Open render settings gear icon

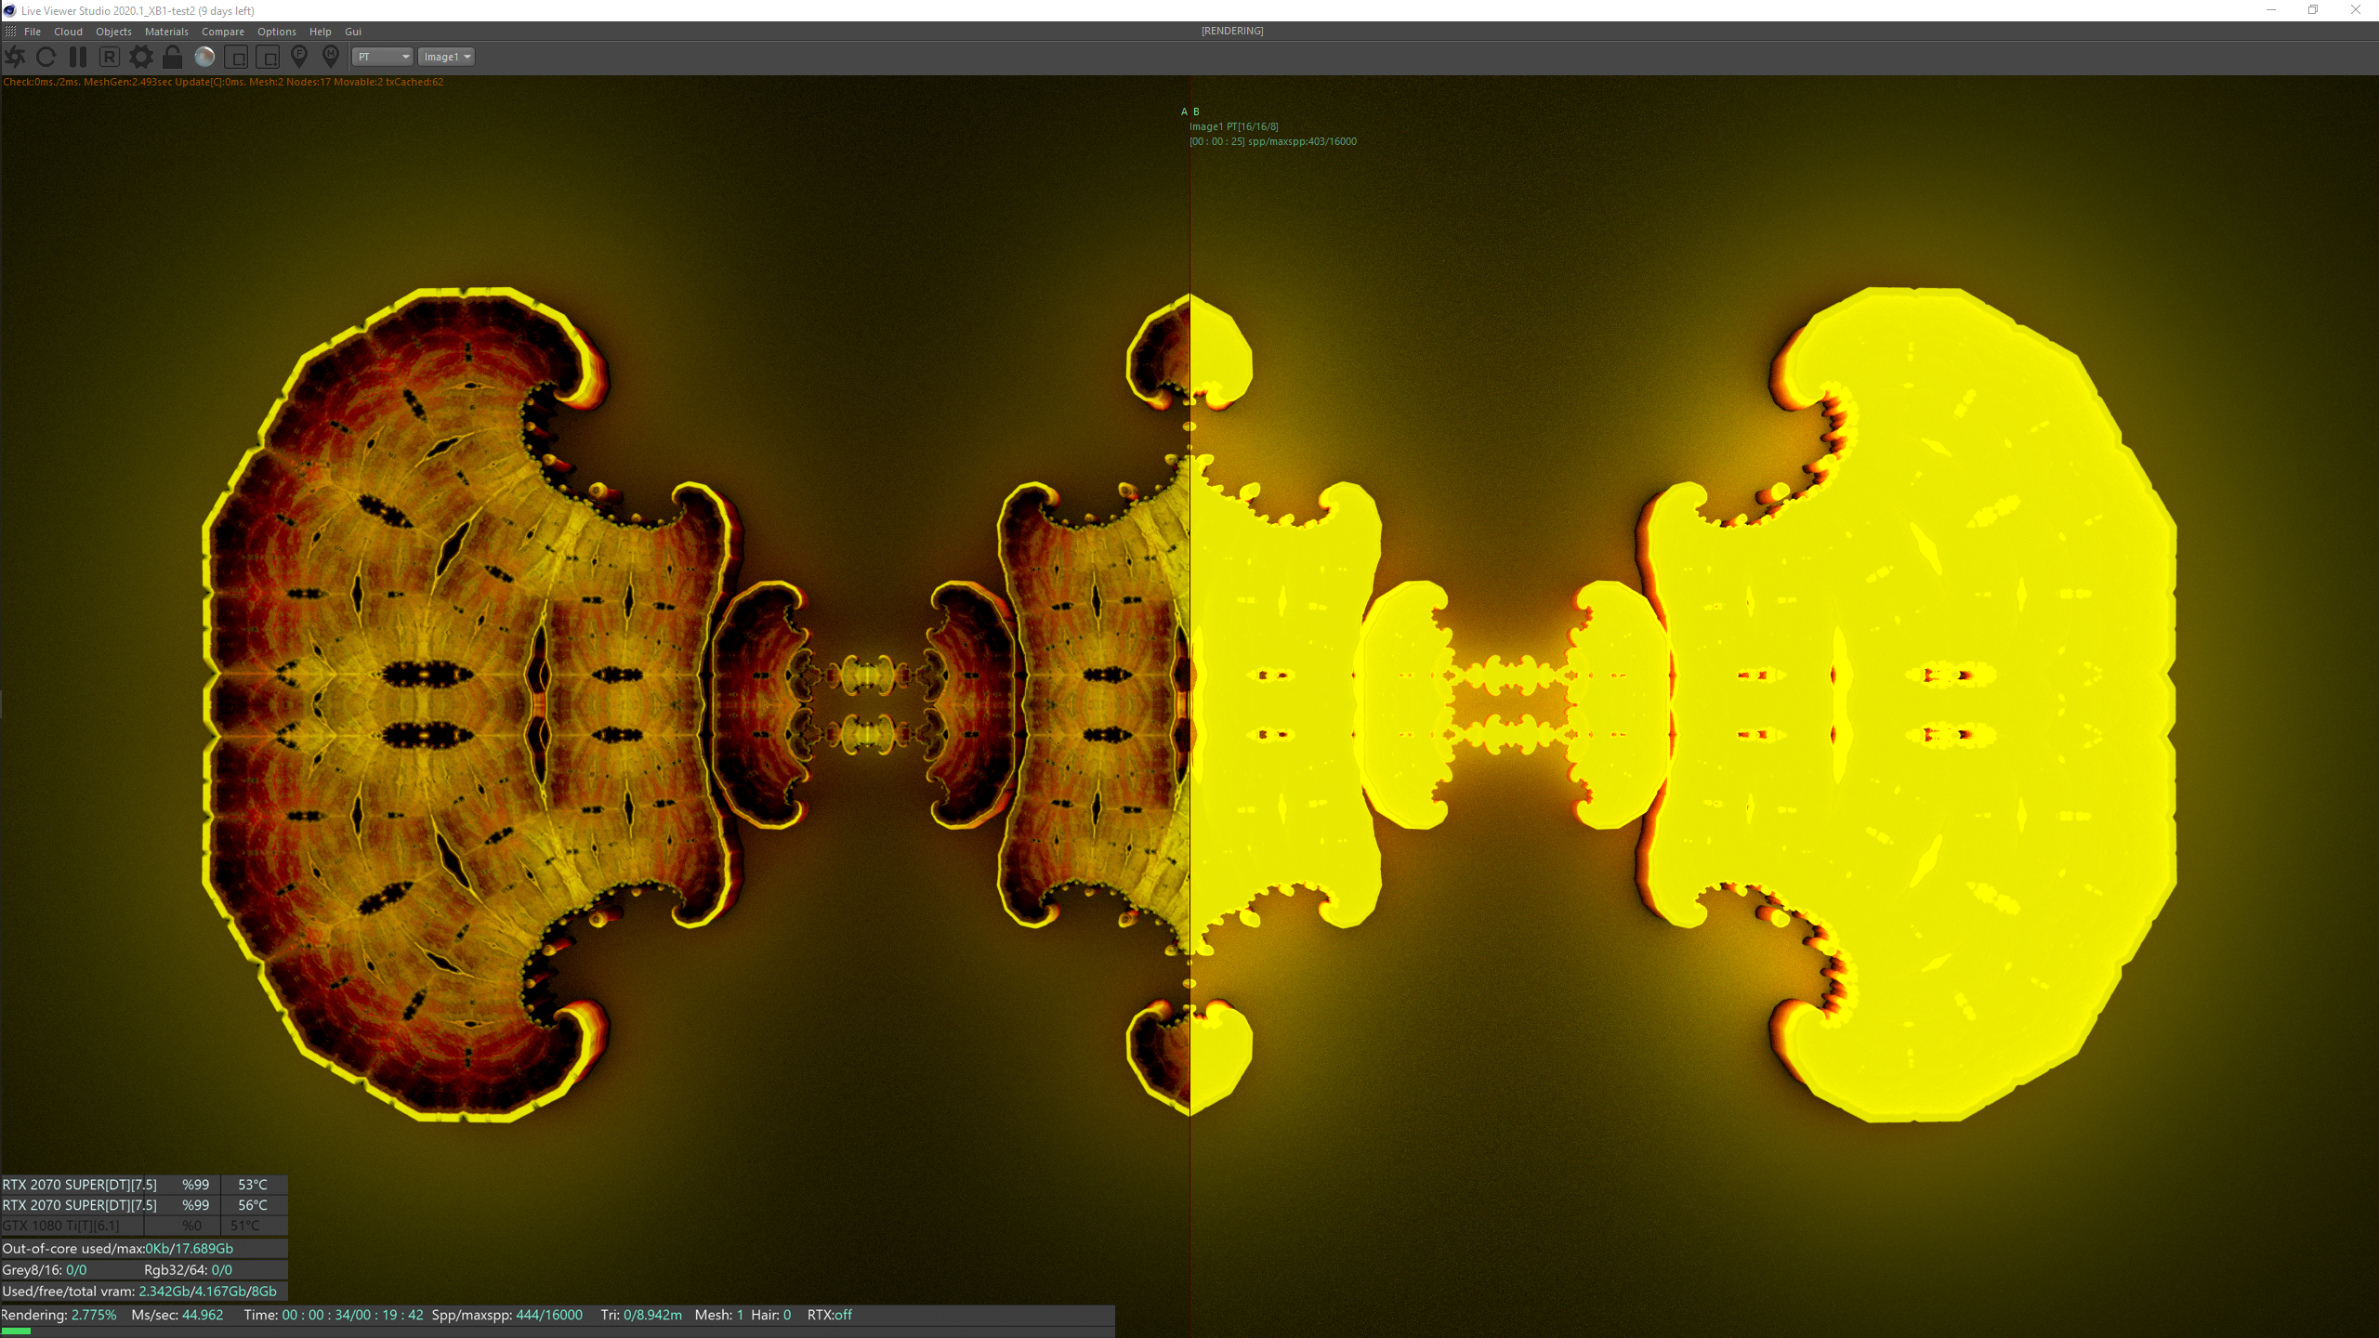tap(140, 57)
